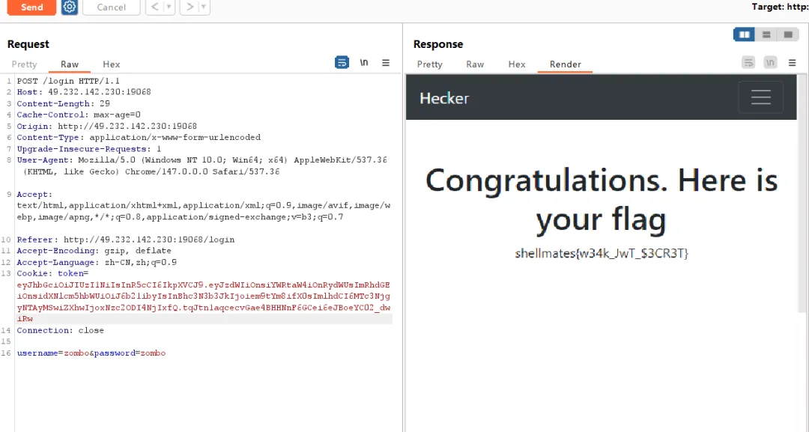Click Accept-Encoding: gzip, deflate line
Image resolution: width=809 pixels, height=432 pixels.
pos(94,251)
